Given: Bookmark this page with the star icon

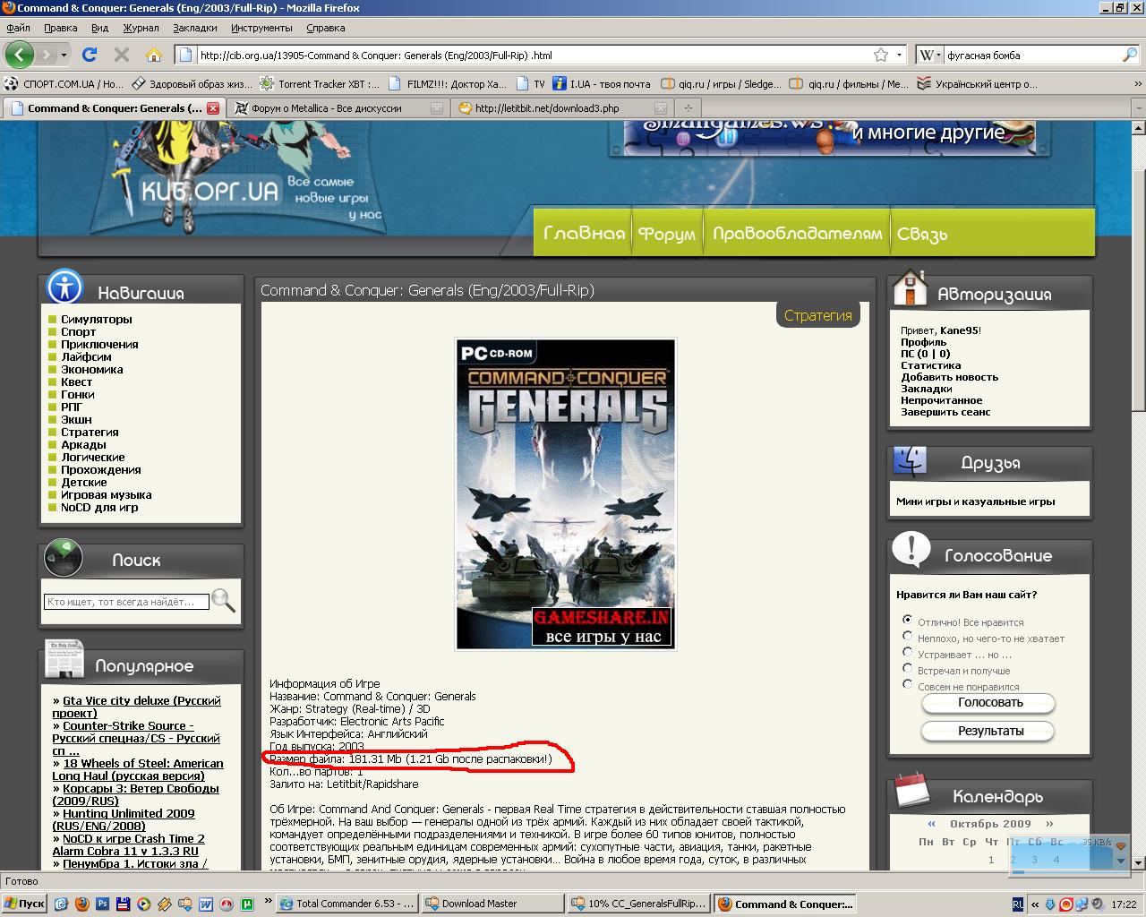Looking at the screenshot, I should 881,55.
